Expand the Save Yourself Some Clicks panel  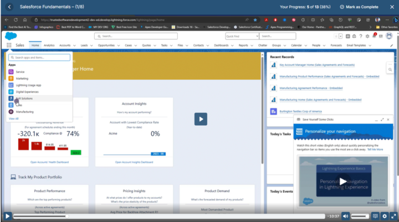coord(382,120)
